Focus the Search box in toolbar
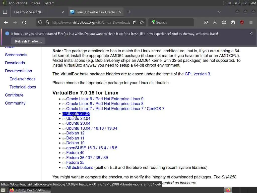257x193 pixels. (x=171, y=22)
